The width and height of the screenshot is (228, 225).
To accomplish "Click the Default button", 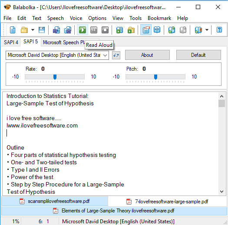I will pos(198,55).
